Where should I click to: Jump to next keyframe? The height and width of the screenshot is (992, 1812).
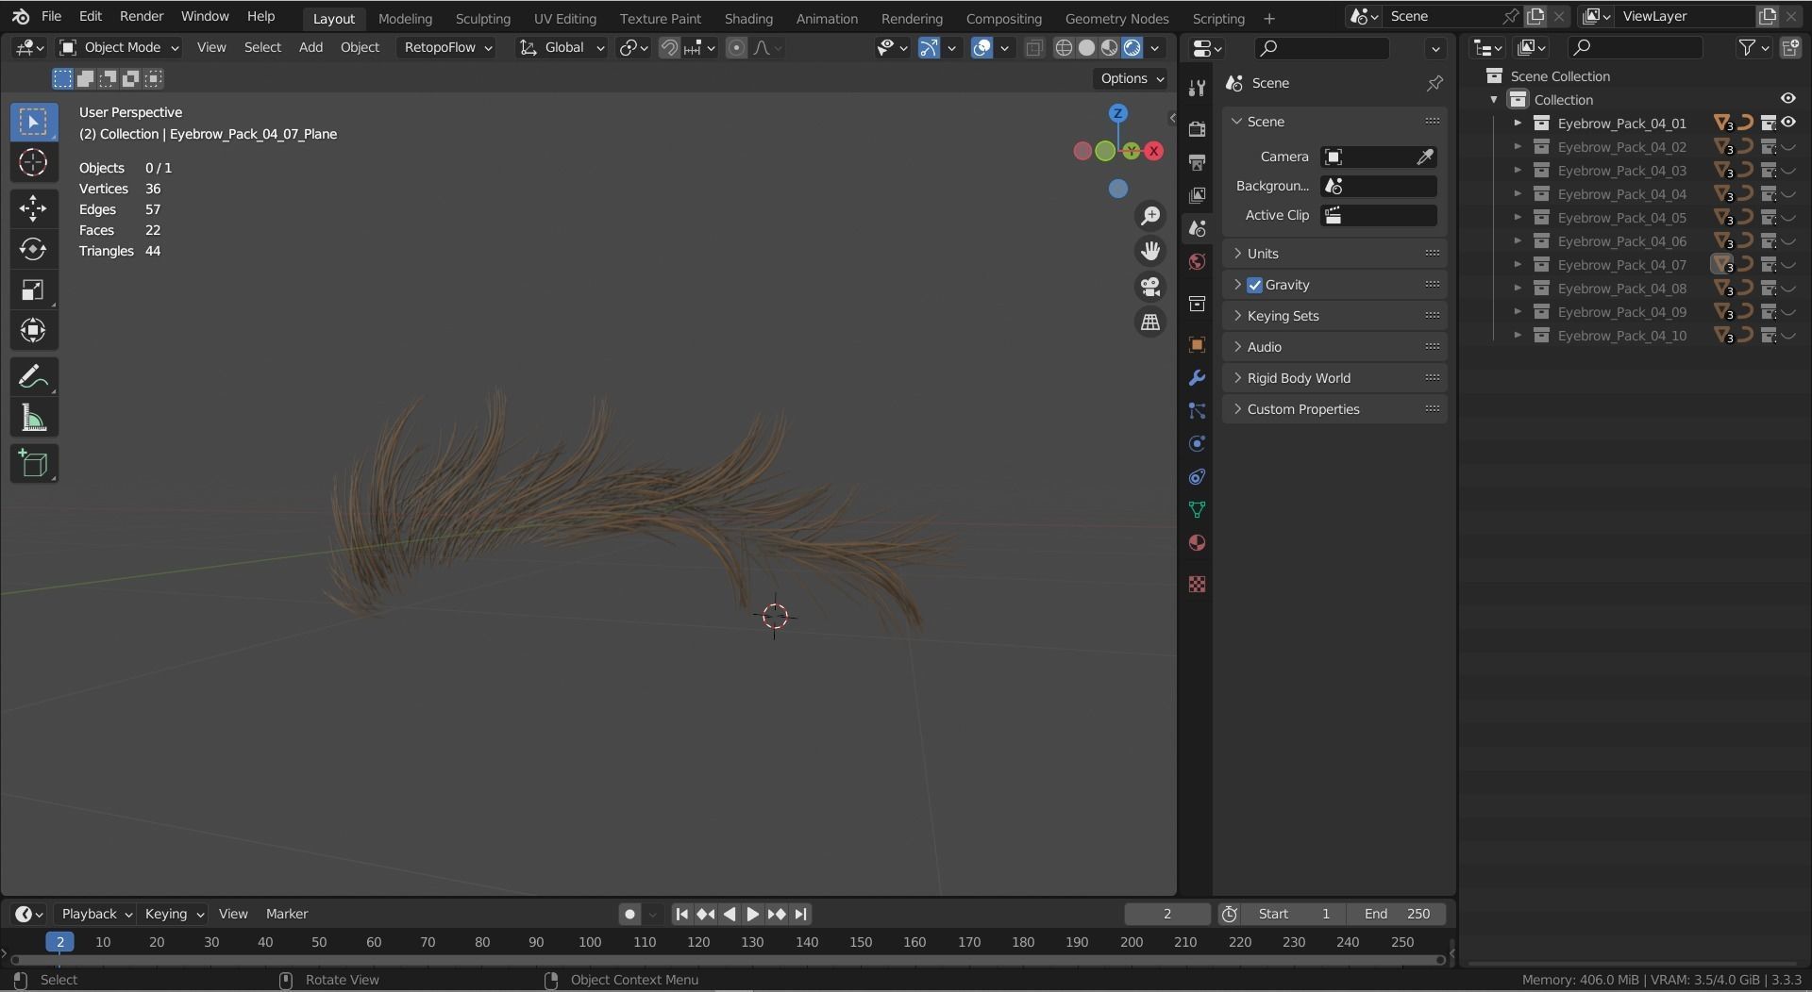[776, 914]
